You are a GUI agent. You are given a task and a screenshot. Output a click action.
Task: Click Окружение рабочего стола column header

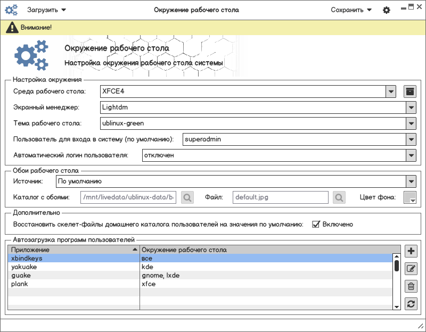(x=266, y=250)
